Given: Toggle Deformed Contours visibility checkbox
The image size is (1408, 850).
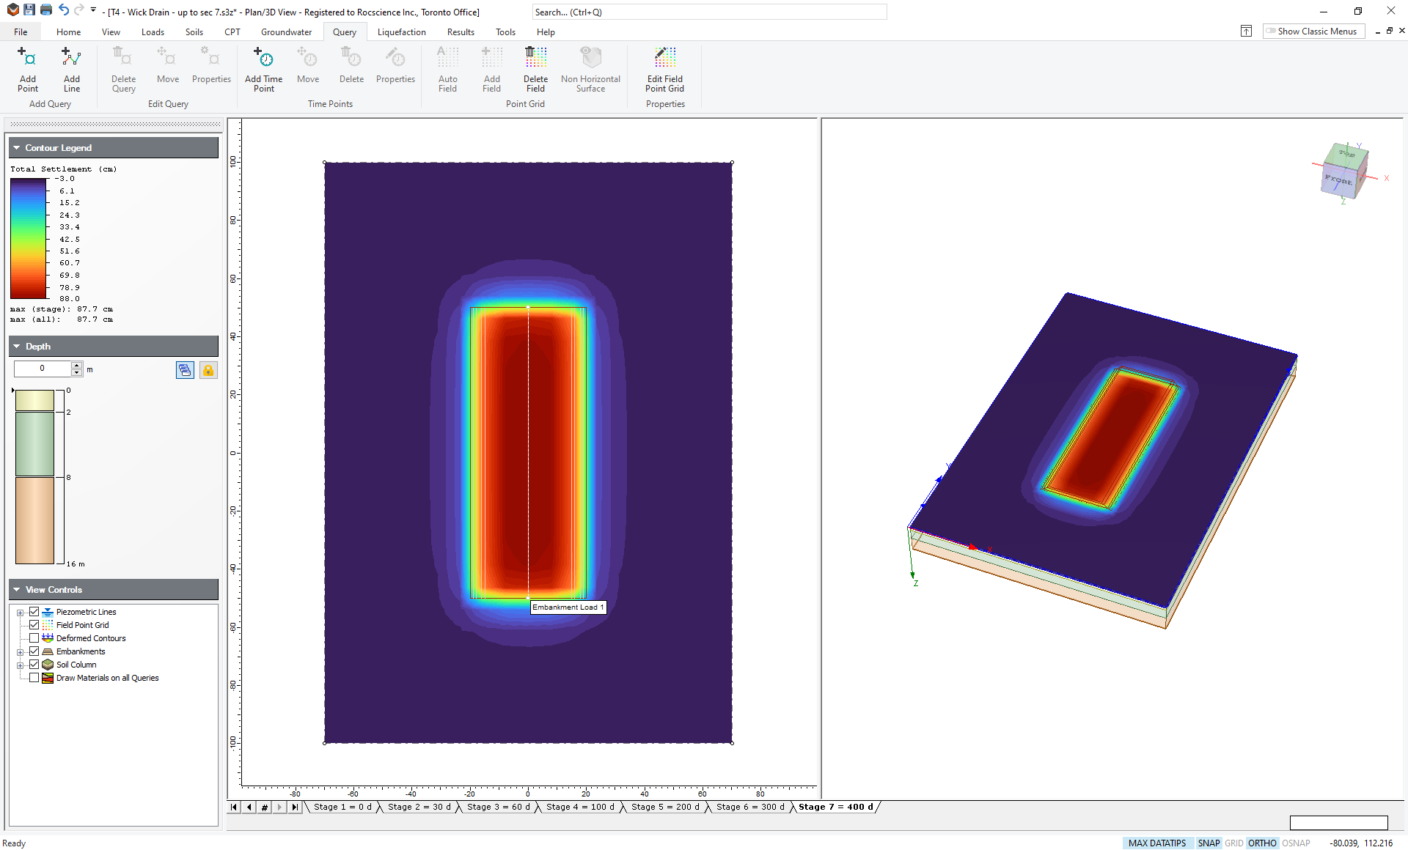Looking at the screenshot, I should [33, 637].
